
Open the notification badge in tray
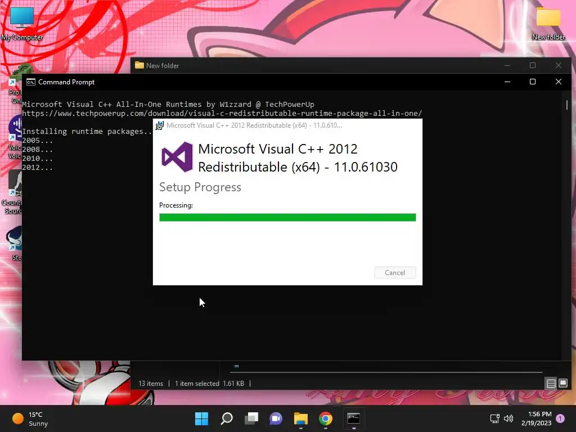[560, 418]
